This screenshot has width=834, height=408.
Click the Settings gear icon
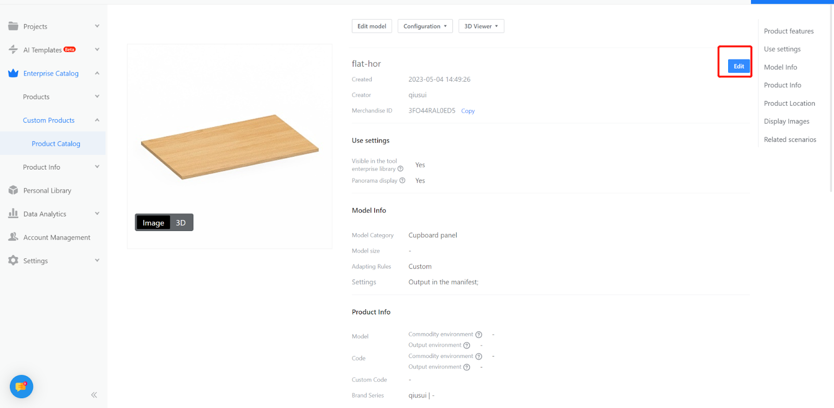coord(14,260)
